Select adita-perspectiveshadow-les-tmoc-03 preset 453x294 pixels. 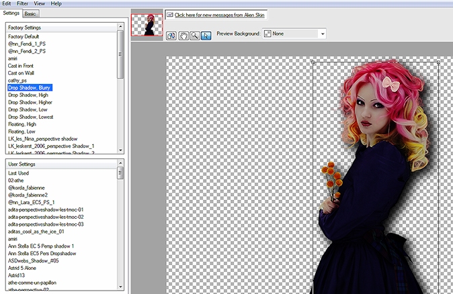46,224
